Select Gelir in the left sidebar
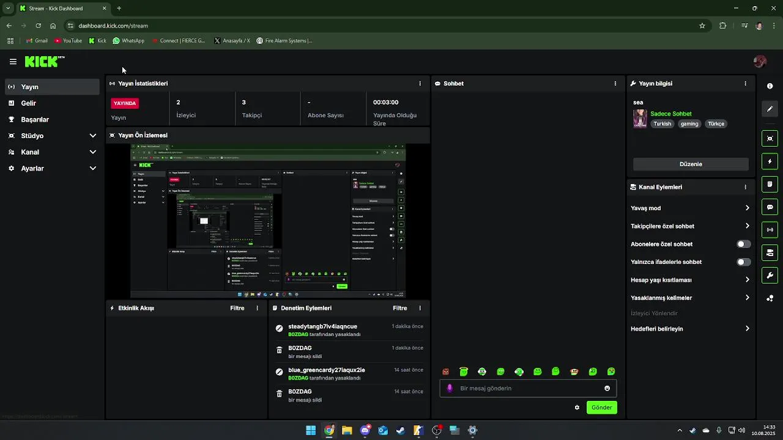Image resolution: width=783 pixels, height=440 pixels. [x=52, y=103]
